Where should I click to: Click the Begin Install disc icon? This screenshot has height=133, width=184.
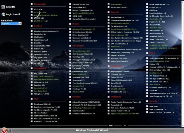pyautogui.click(x=3, y=14)
